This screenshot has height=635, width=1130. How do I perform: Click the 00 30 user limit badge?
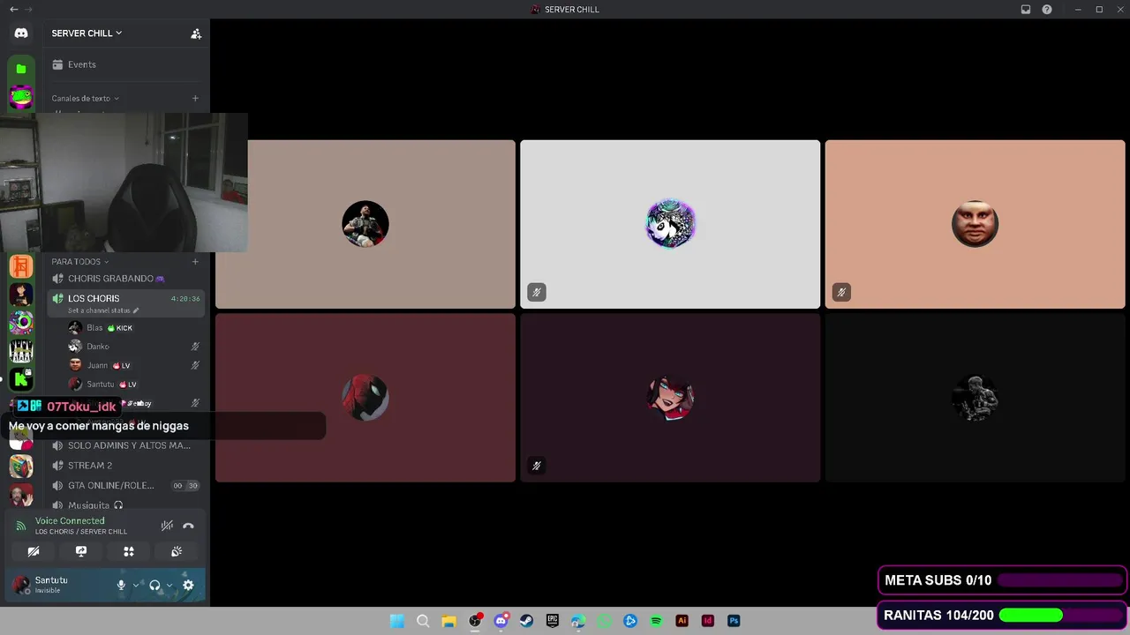pyautogui.click(x=185, y=486)
